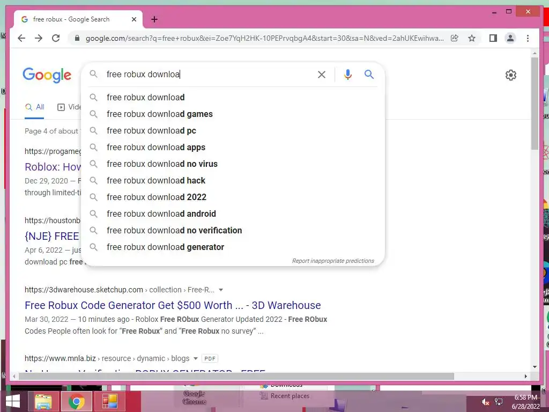Expand options arrow for mnla.biz result
The image size is (549, 412).
point(195,358)
